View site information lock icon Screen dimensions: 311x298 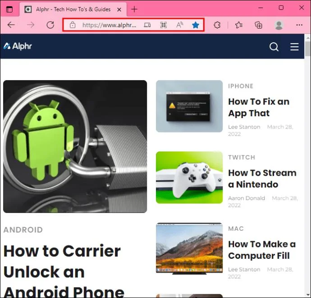[73, 25]
